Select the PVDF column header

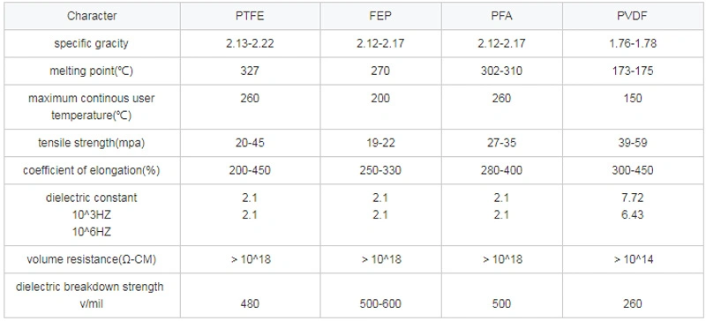pos(633,16)
